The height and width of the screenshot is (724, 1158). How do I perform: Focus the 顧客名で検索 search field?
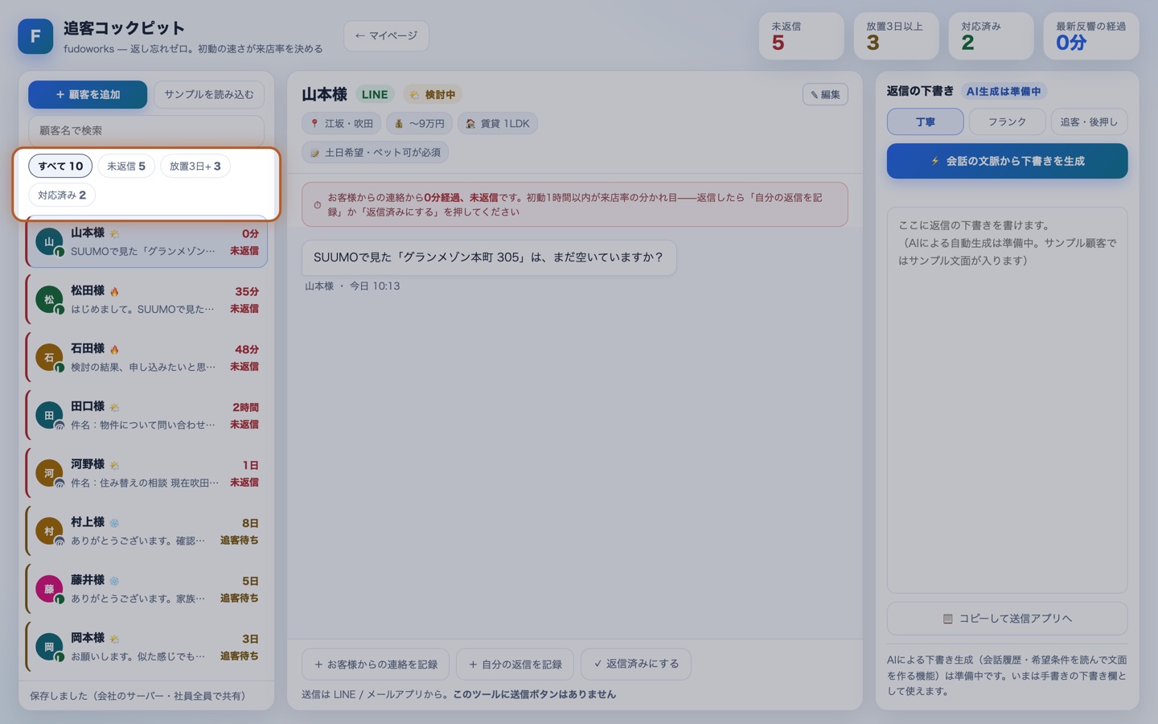(146, 130)
